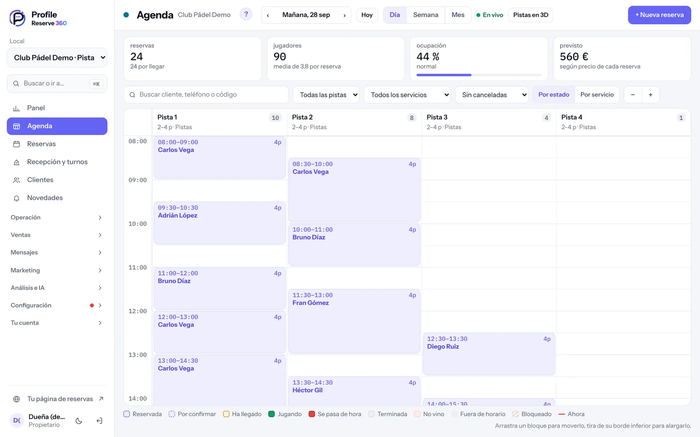Click the Se pasa de hora red swatch

click(x=311, y=414)
